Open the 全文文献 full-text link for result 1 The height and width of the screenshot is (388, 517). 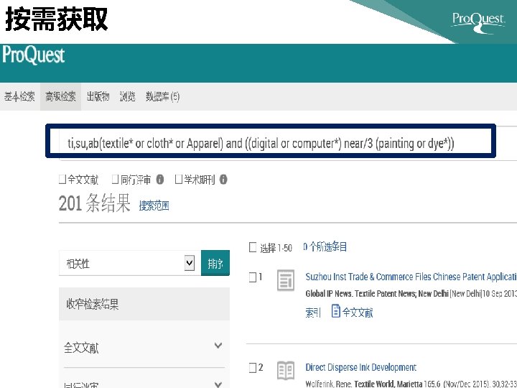click(358, 313)
